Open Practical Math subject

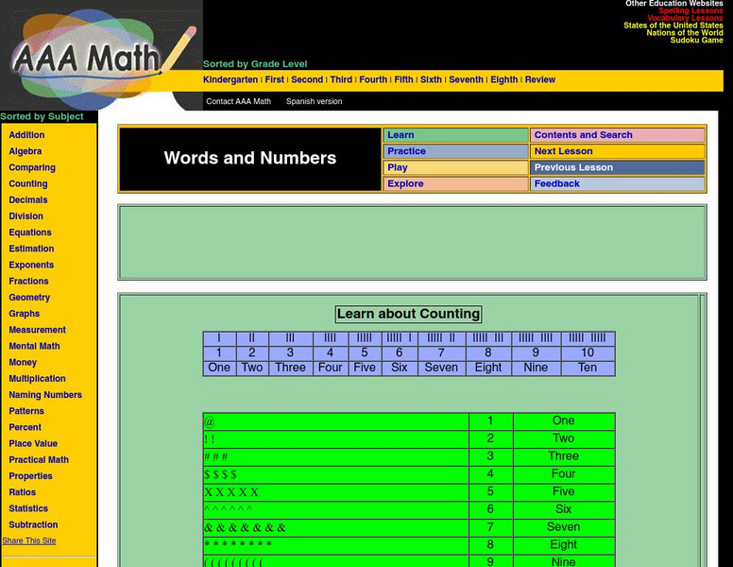(39, 460)
